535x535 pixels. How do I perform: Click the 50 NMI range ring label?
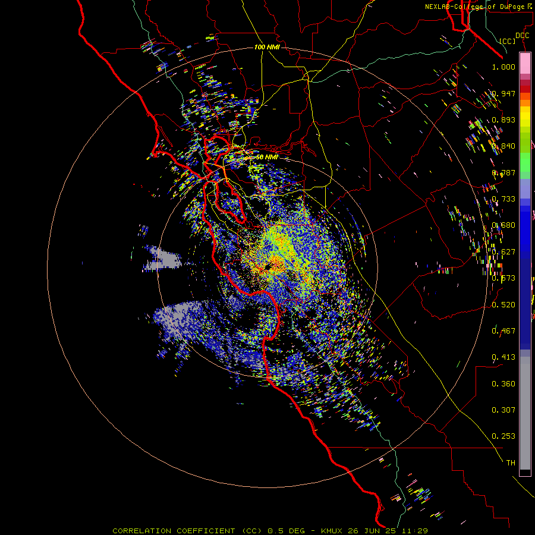point(267,157)
